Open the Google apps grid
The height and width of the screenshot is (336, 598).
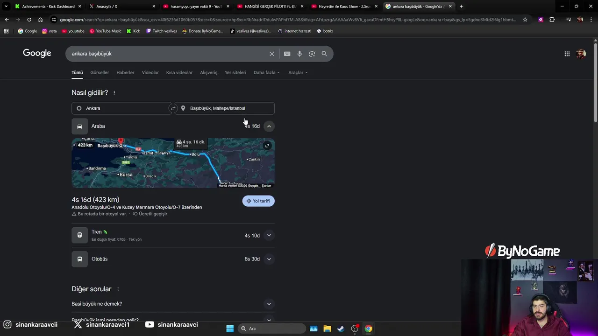(567, 54)
